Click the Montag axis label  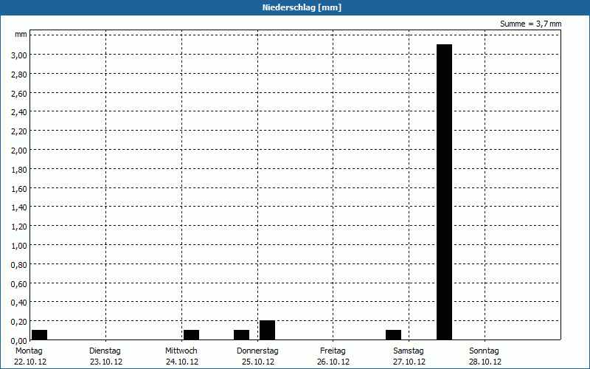click(29, 351)
